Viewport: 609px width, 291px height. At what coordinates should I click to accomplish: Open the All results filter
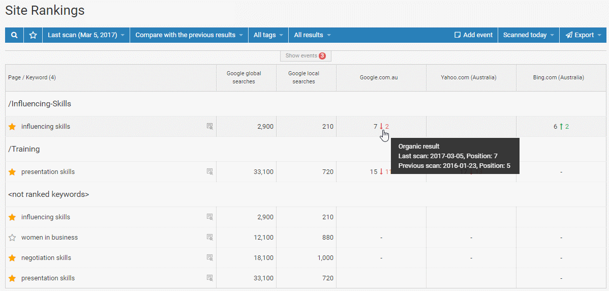tap(312, 35)
